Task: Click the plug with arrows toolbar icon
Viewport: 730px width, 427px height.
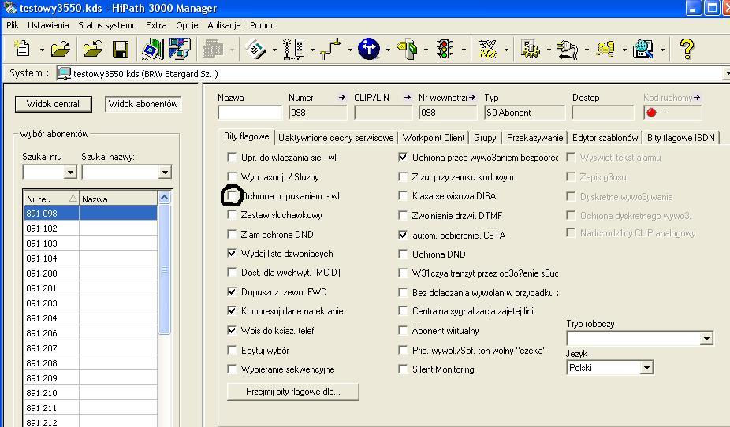Action: click(x=568, y=49)
